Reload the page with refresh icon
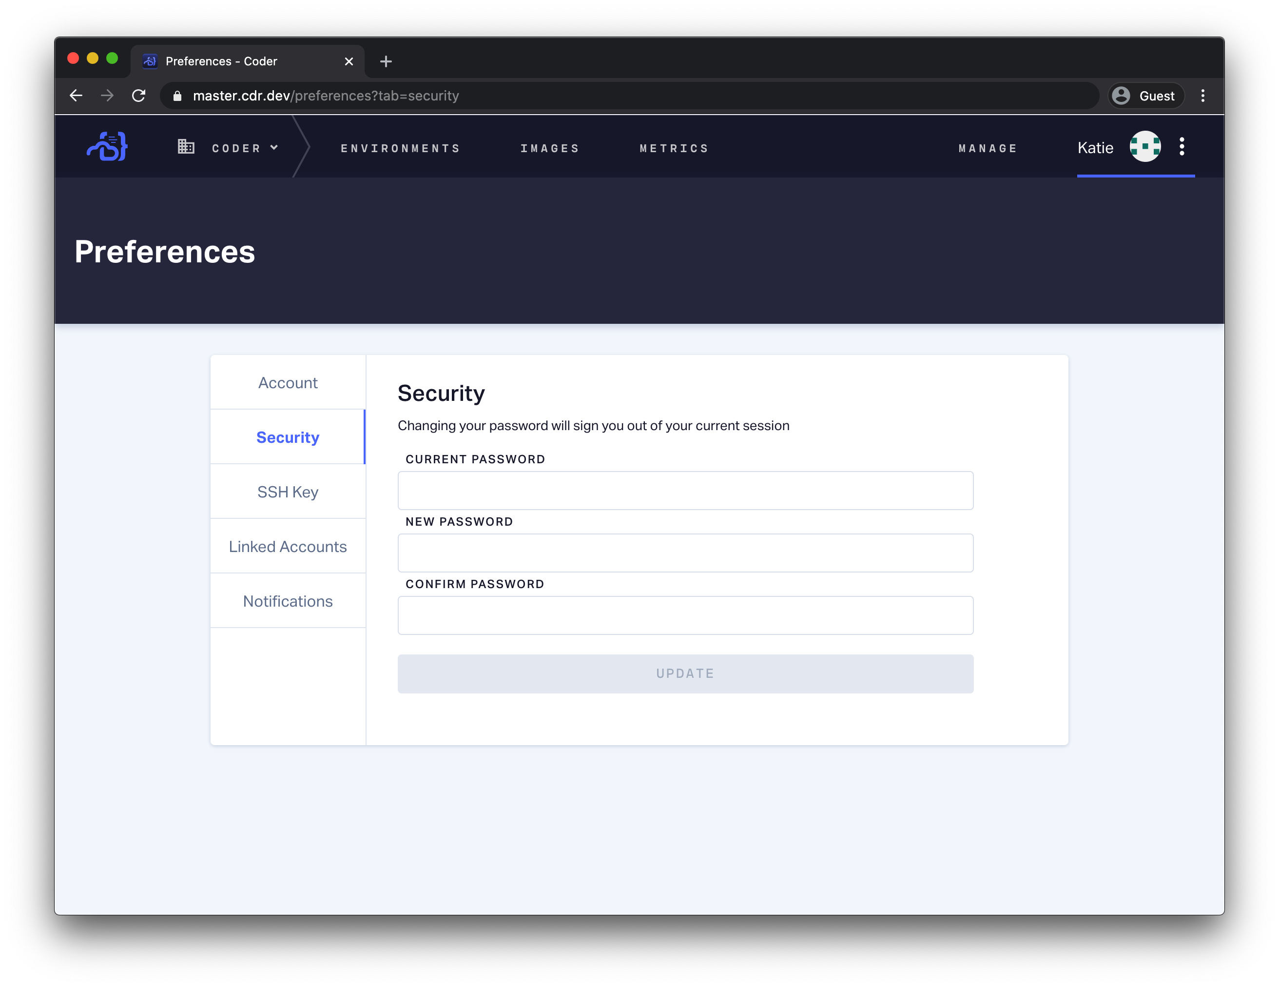This screenshot has width=1279, height=987. [x=138, y=96]
